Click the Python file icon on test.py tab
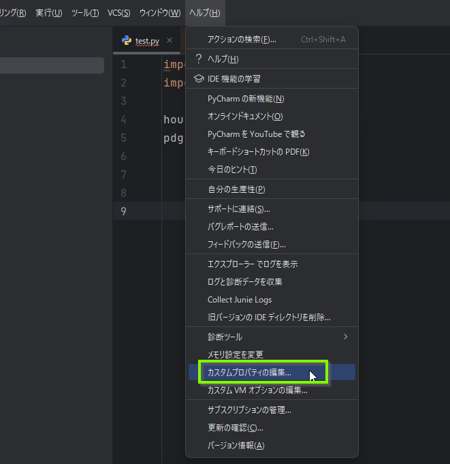 127,40
